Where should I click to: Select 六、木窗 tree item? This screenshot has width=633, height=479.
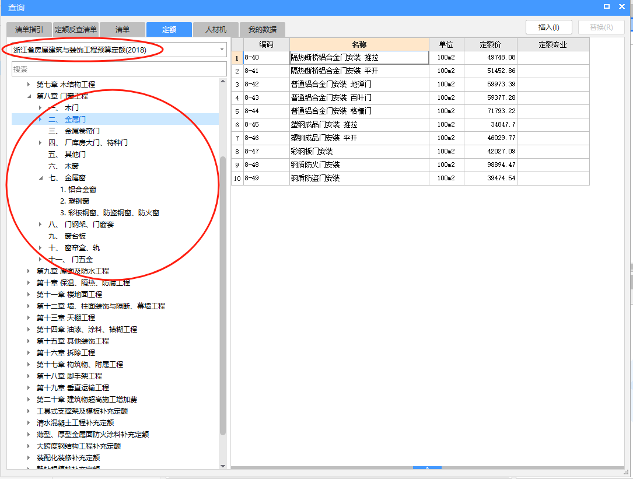[x=64, y=166]
